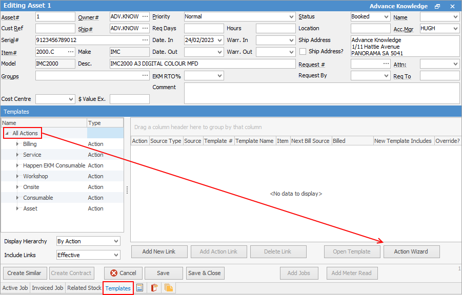Expand the Billing action node

(18, 144)
